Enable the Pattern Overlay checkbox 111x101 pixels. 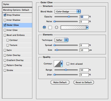[5, 65]
